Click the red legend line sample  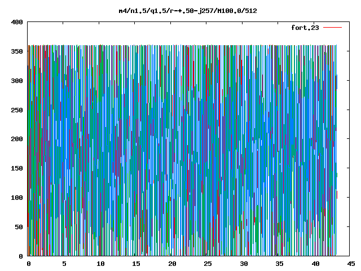click(x=332, y=28)
